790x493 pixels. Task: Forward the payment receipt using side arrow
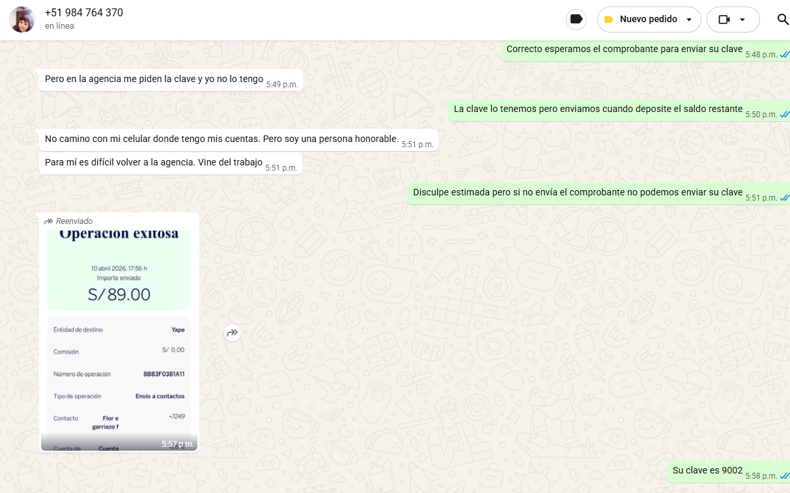(x=233, y=333)
